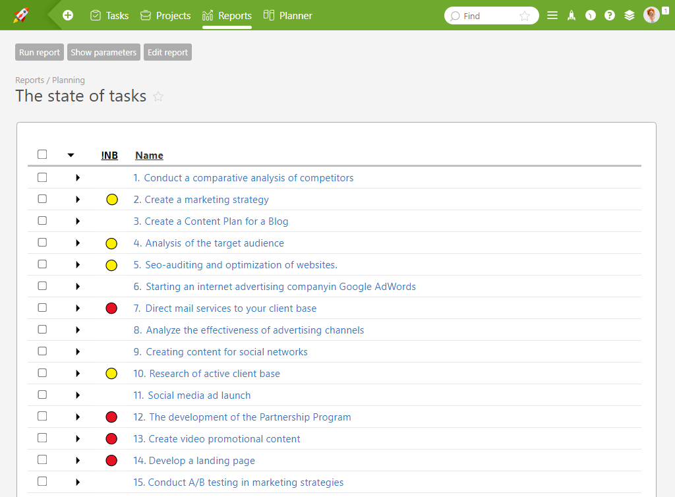This screenshot has height=497, width=675.
Task: Favorite report via star beside title
Action: coord(158,96)
